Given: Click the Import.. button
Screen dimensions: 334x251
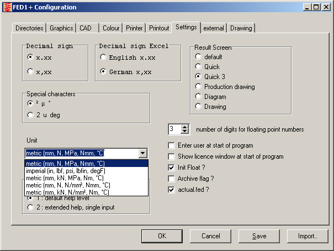Looking at the screenshot, I should 307,236.
